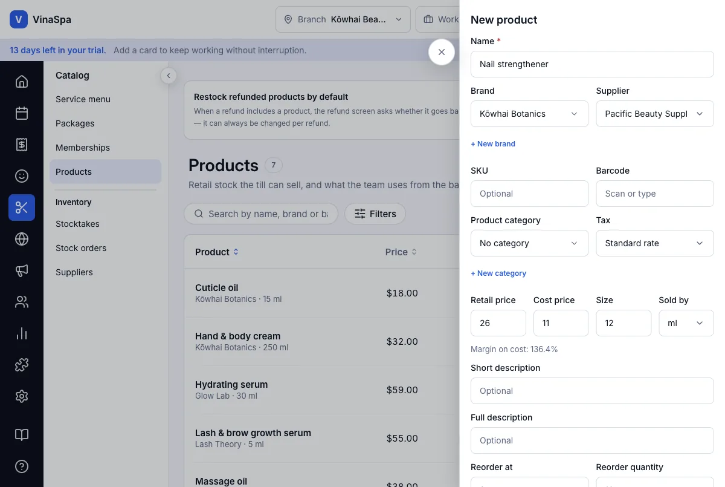Focus the Name field
Image resolution: width=725 pixels, height=487 pixels.
[x=592, y=64]
